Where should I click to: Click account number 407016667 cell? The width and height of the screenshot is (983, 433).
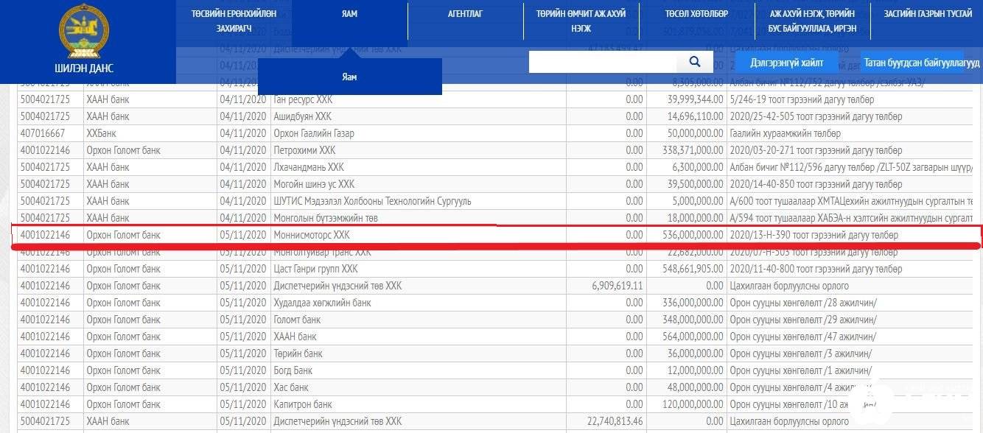point(43,133)
